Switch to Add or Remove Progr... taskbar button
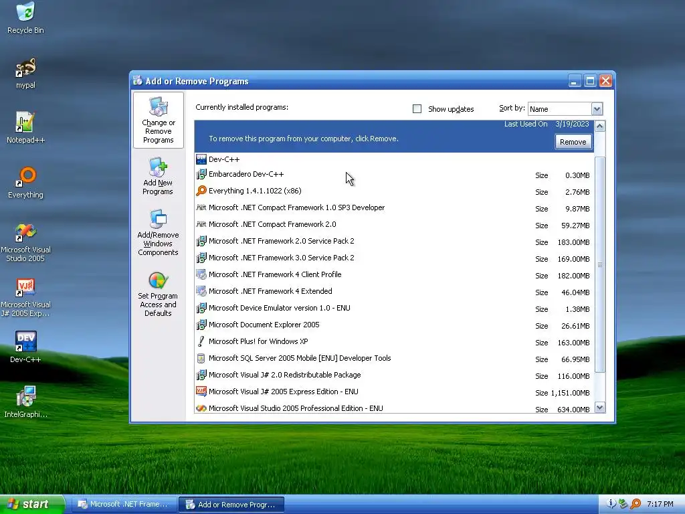685x514 pixels. pos(231,505)
